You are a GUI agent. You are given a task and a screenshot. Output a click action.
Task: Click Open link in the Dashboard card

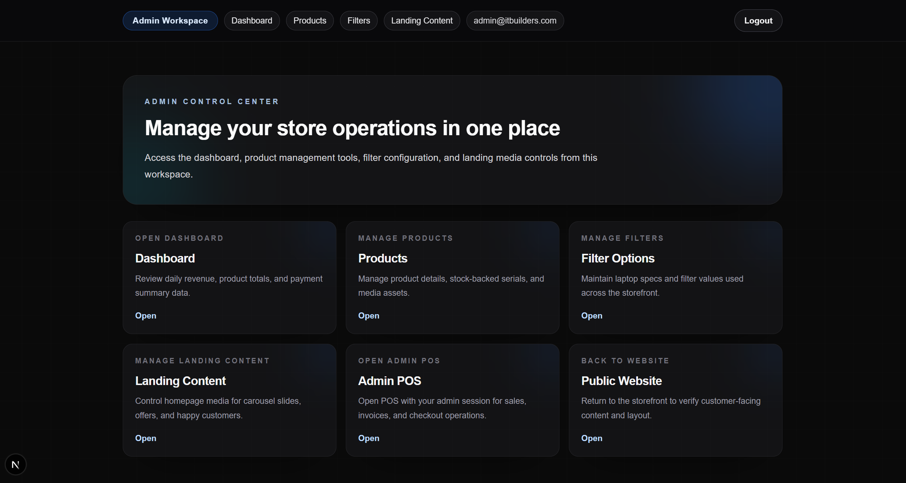146,316
